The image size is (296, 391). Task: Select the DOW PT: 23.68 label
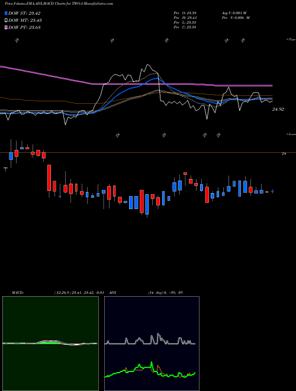coord(24,27)
